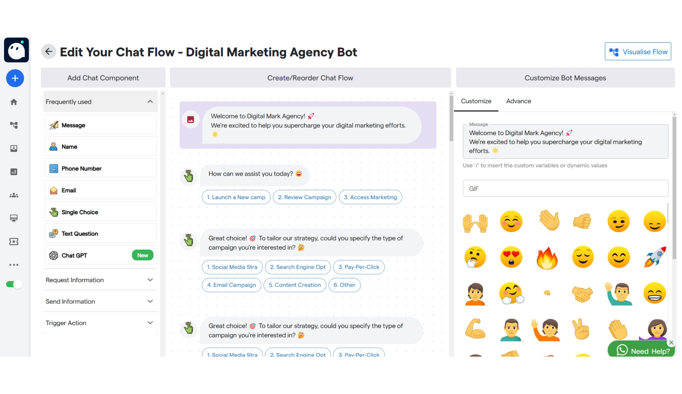Add the Name chat component
The height and width of the screenshot is (394, 682).
(x=101, y=146)
